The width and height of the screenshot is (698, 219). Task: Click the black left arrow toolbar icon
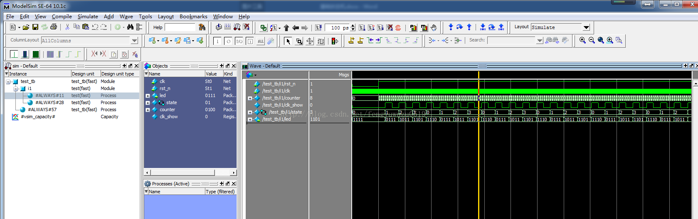296,28
